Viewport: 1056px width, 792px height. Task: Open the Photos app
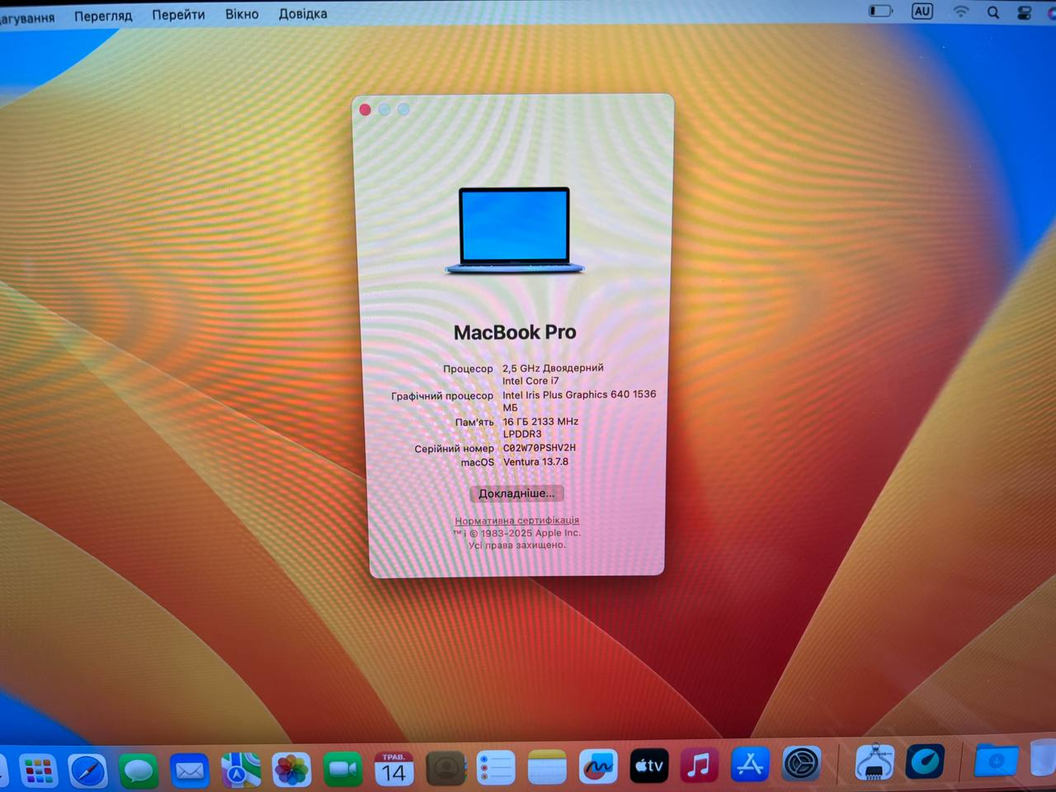point(292,769)
